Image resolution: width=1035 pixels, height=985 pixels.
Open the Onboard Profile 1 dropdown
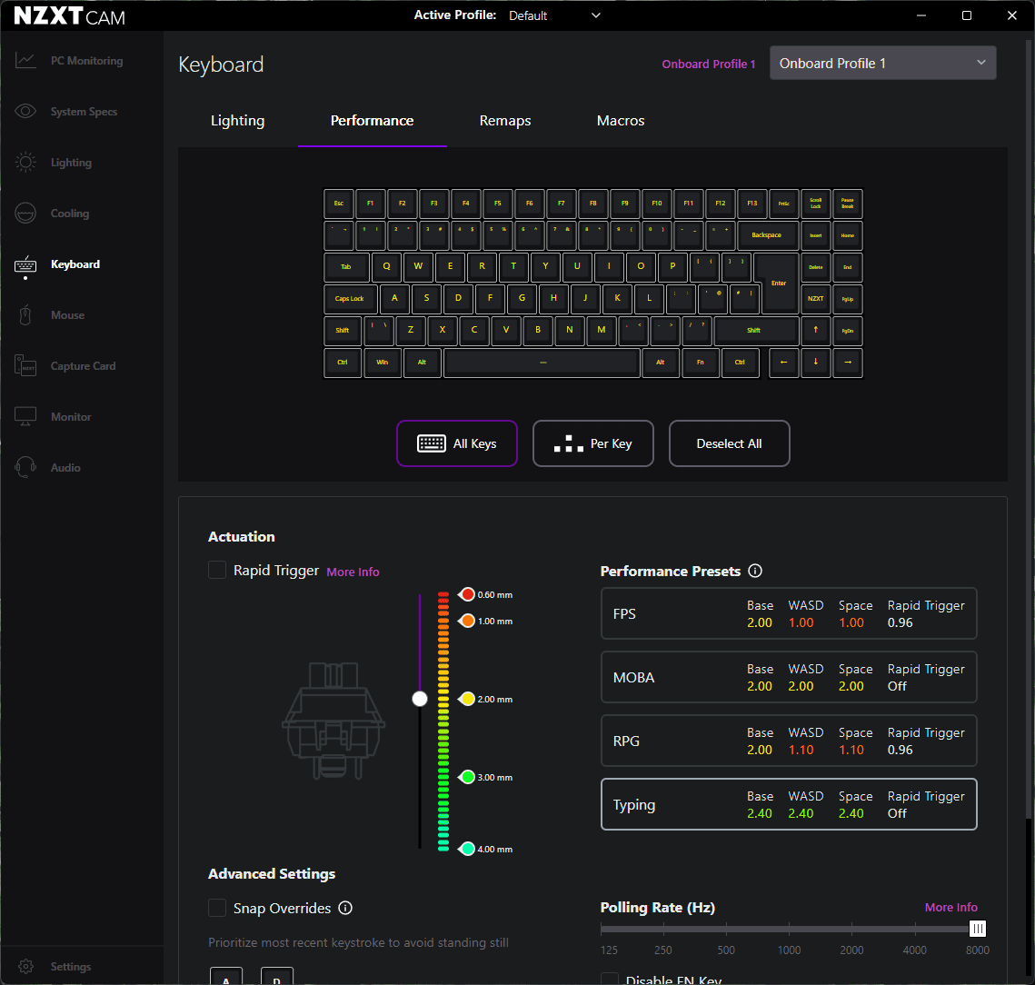point(882,64)
